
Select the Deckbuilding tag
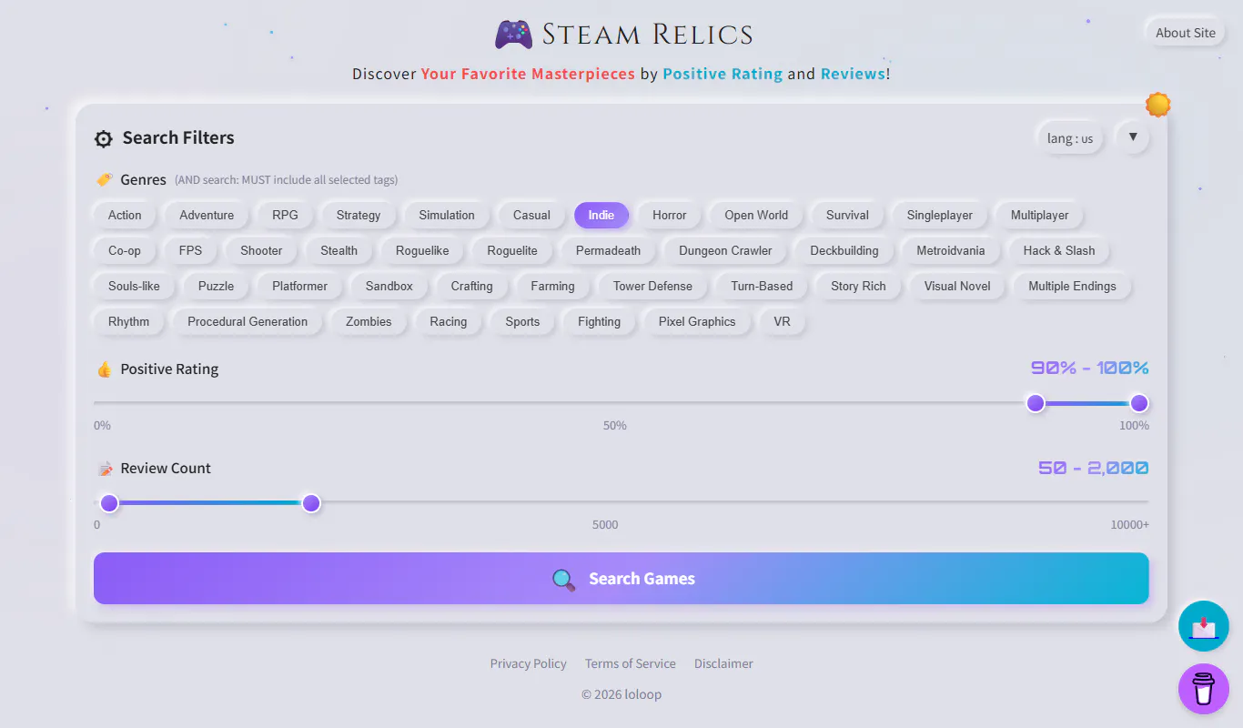(844, 251)
